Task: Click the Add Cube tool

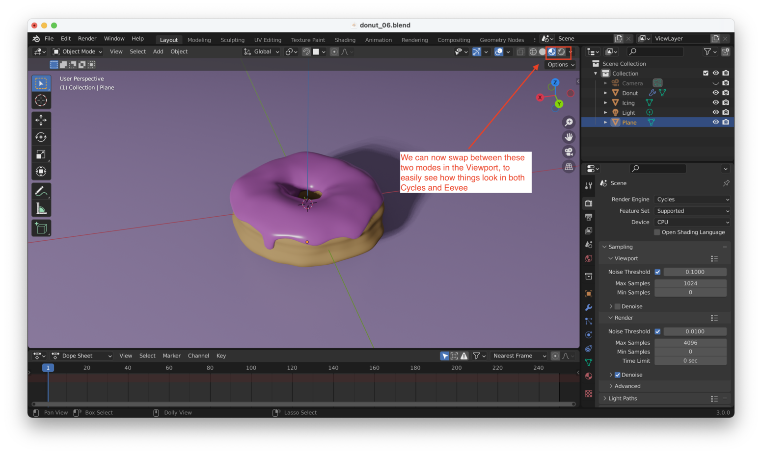Action: click(41, 228)
